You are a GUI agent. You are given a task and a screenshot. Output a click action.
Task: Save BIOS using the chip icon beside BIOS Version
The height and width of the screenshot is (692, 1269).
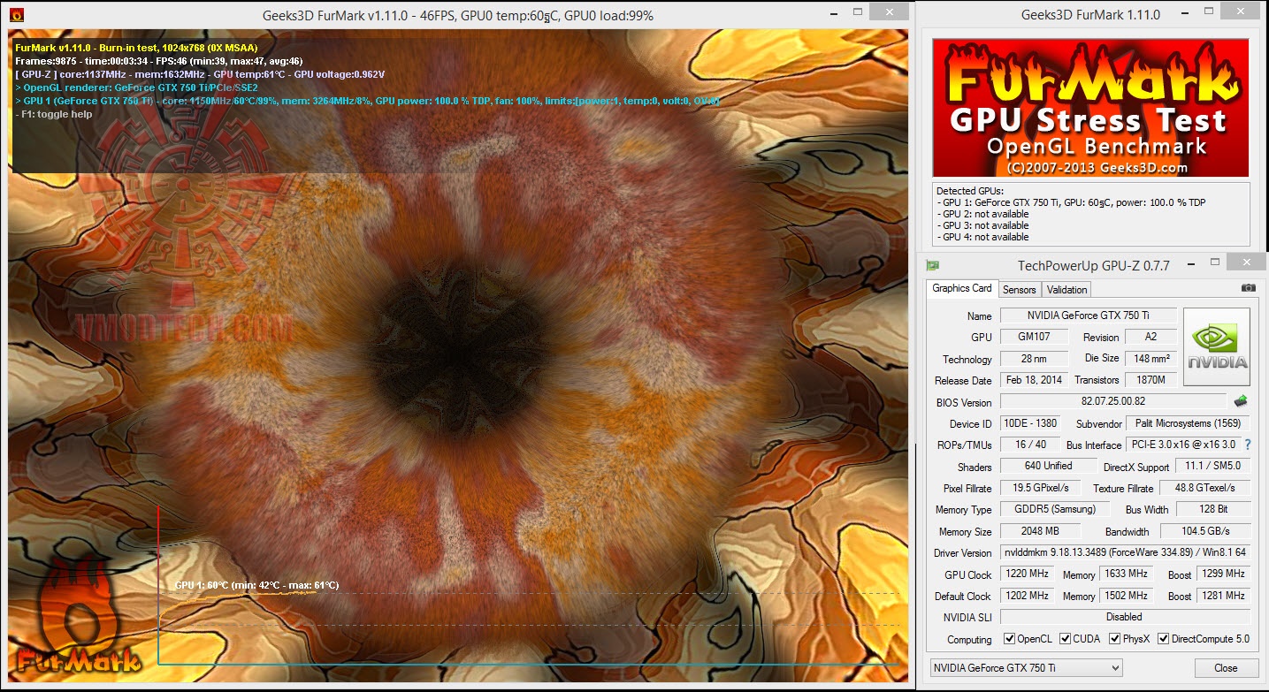[x=1241, y=401]
